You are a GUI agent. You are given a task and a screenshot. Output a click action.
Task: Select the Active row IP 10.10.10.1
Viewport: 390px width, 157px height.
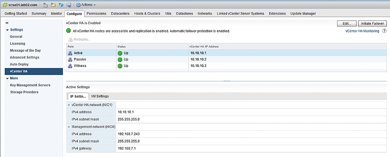point(199,53)
